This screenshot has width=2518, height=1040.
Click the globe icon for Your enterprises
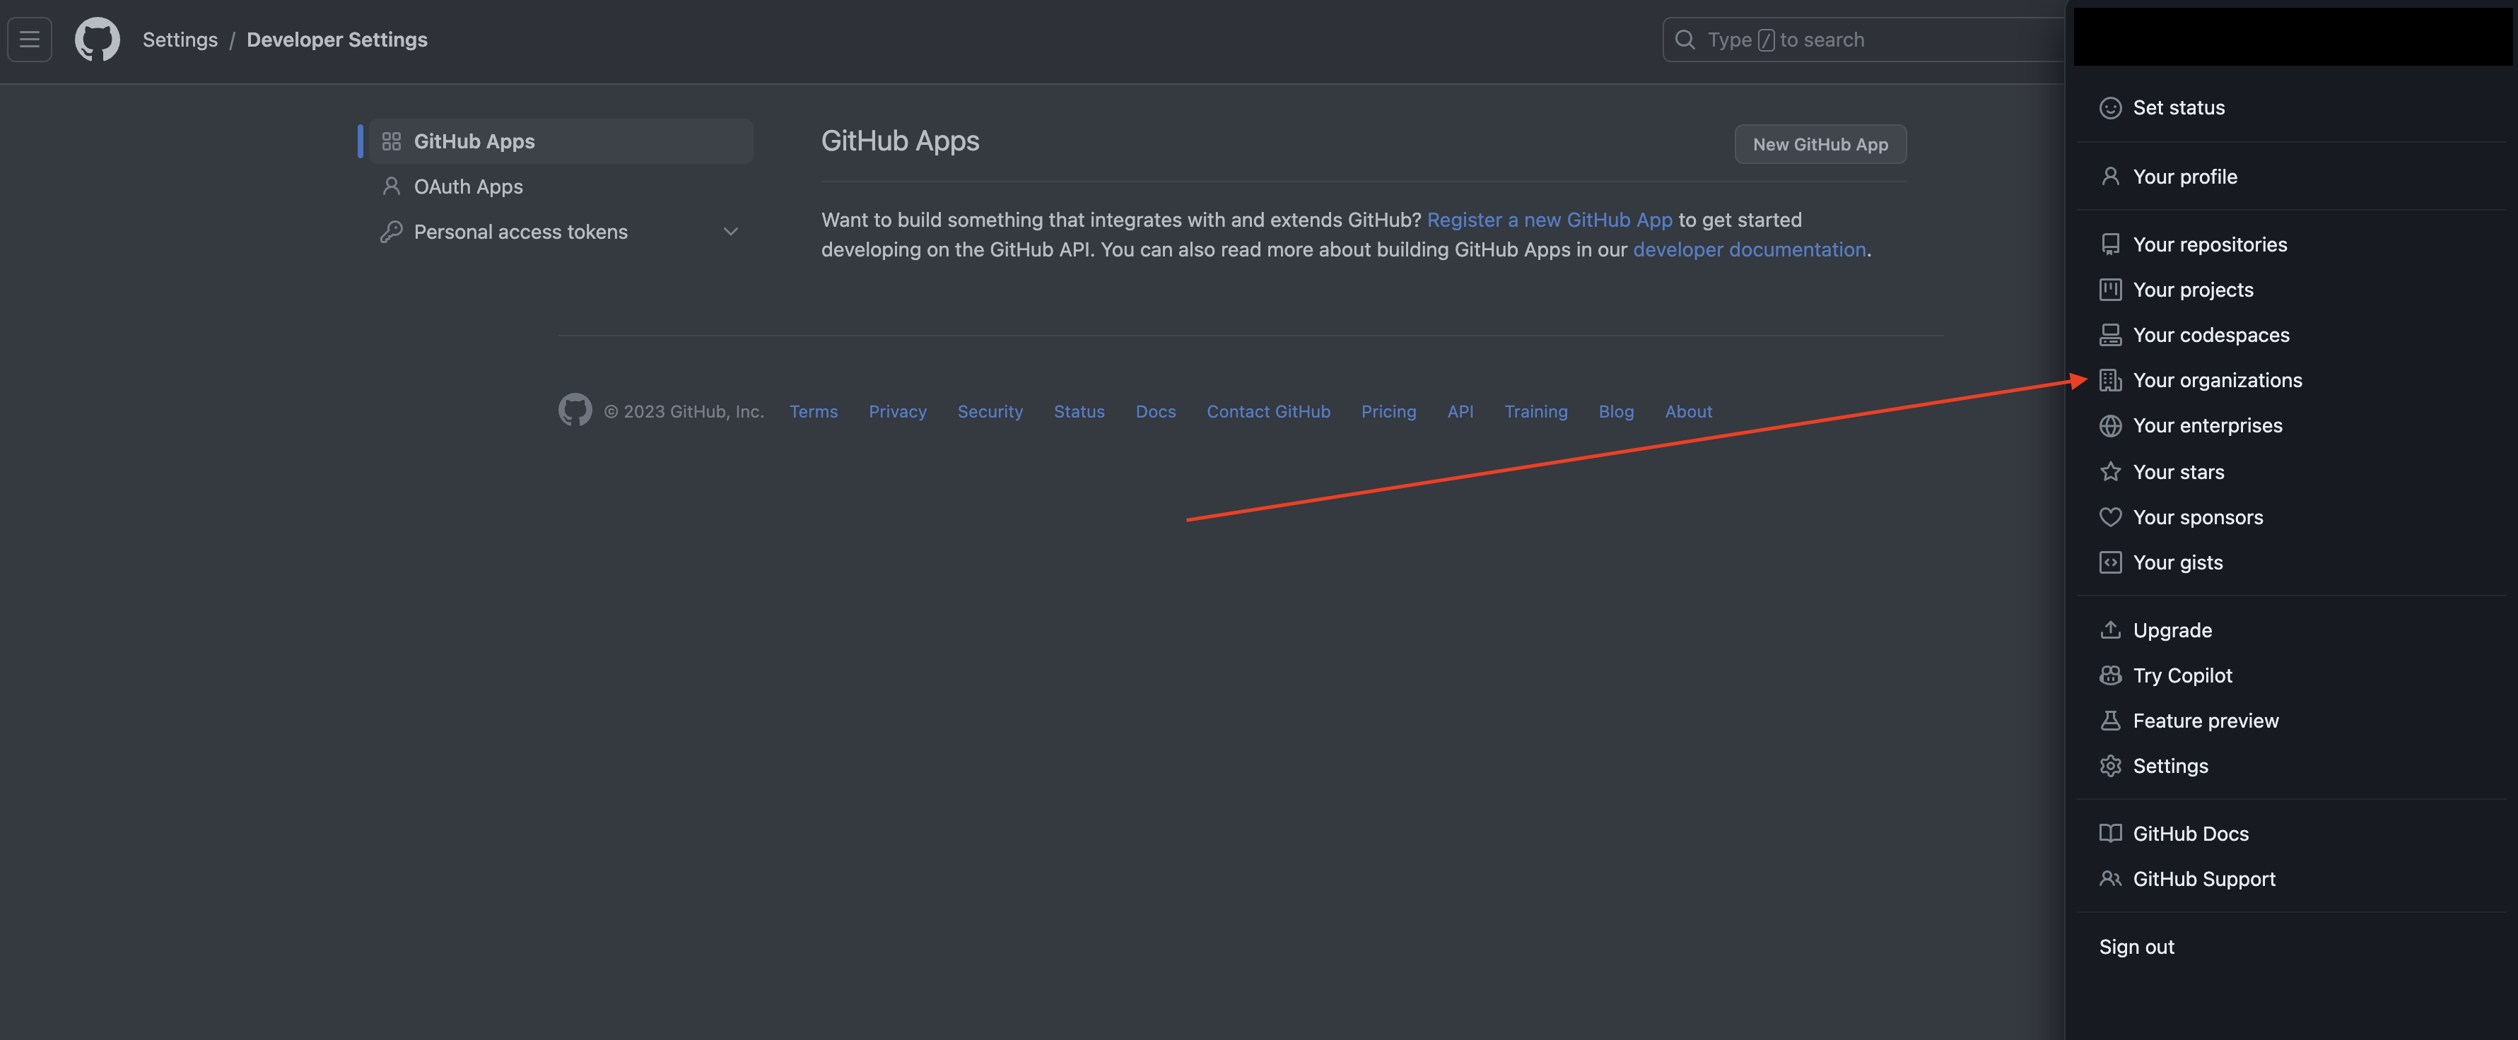click(x=2109, y=426)
